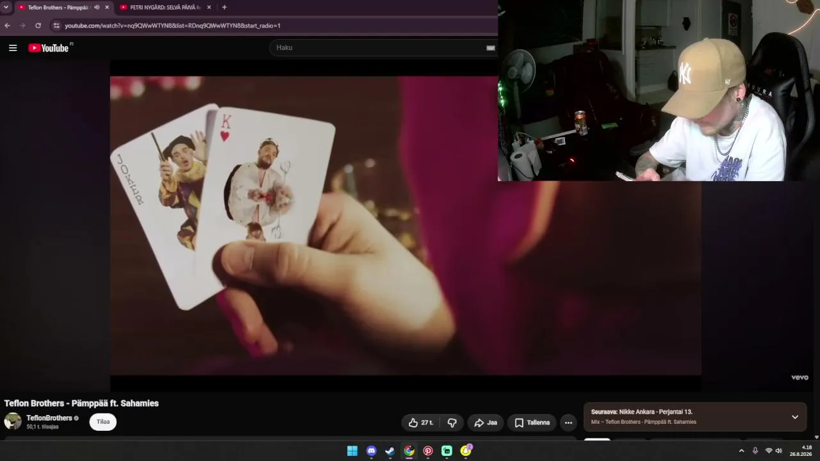
Task: Switch to the Teflon Brothers - Pämppää tab
Action: pyautogui.click(x=59, y=7)
